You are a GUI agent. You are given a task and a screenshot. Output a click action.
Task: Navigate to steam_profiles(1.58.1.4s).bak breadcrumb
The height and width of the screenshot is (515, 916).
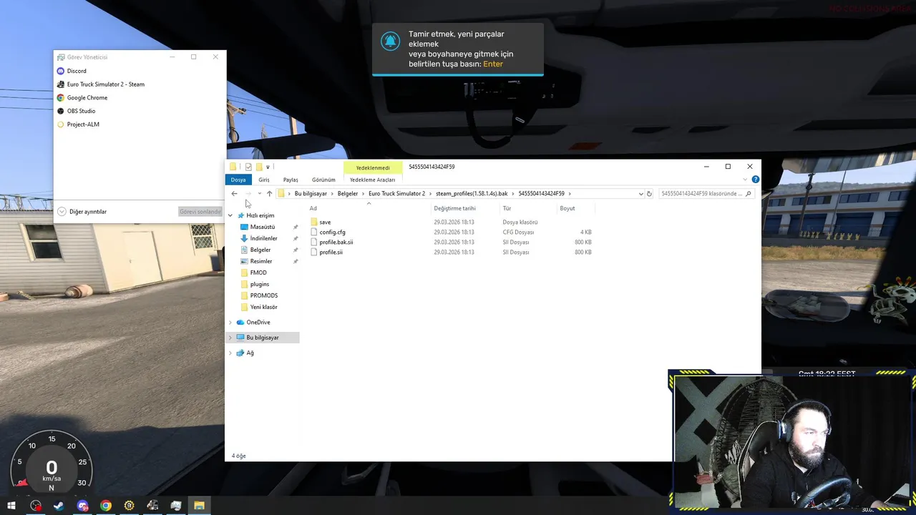pos(472,194)
